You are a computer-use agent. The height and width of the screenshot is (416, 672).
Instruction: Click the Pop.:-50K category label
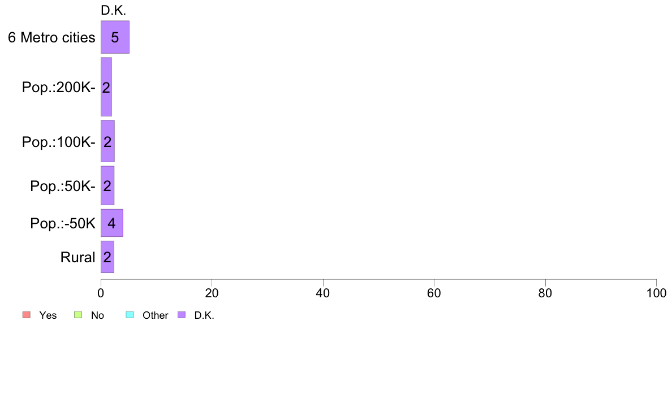point(63,224)
